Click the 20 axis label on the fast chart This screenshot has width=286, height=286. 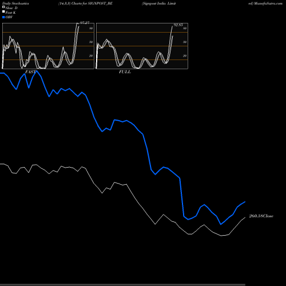coord(91,55)
